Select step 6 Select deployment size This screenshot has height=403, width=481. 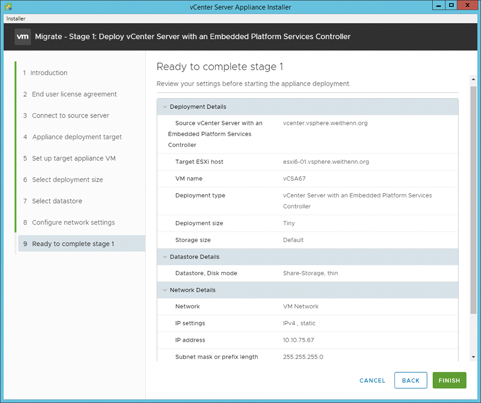[x=63, y=180]
